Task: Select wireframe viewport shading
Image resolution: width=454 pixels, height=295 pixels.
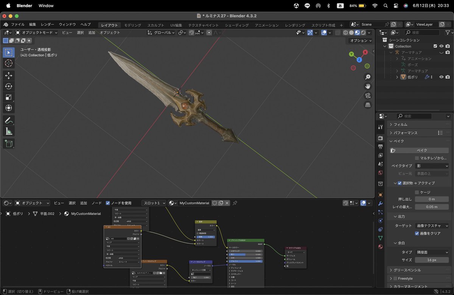Action: 346,33
